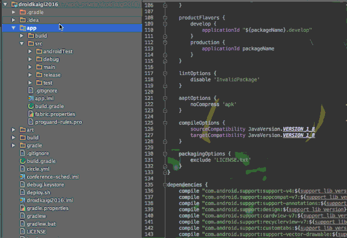Click the app module folder icon
The height and width of the screenshot is (238, 347).
tap(23, 28)
